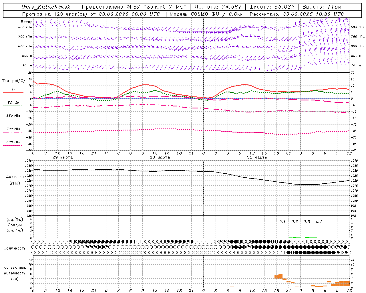Select the elevation text Высота: 115м

click(x=322, y=7)
